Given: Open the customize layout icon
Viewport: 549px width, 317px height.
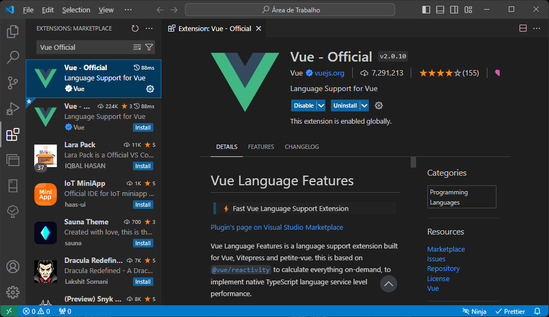Looking at the screenshot, I should (468, 10).
